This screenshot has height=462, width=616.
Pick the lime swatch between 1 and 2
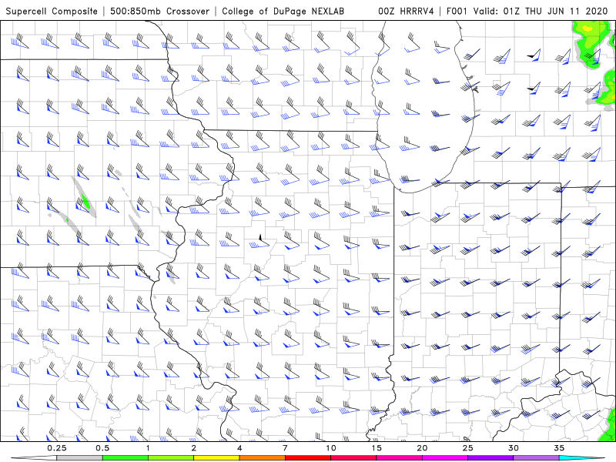171,458
